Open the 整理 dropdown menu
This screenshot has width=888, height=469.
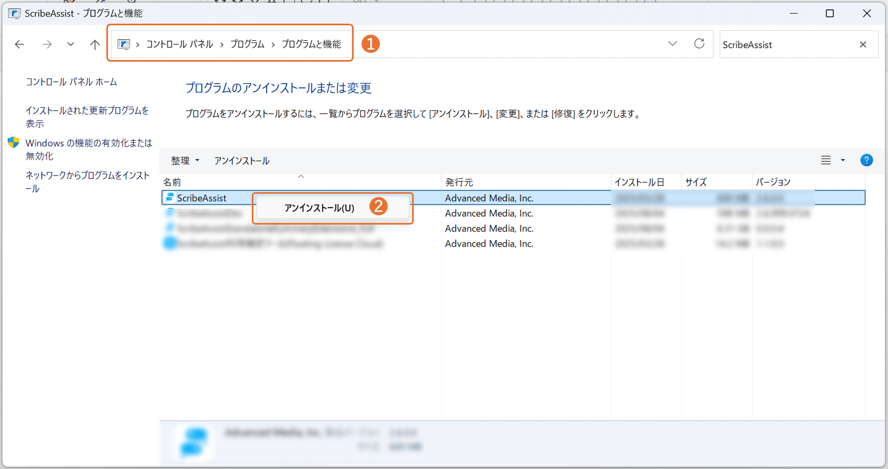(x=185, y=161)
